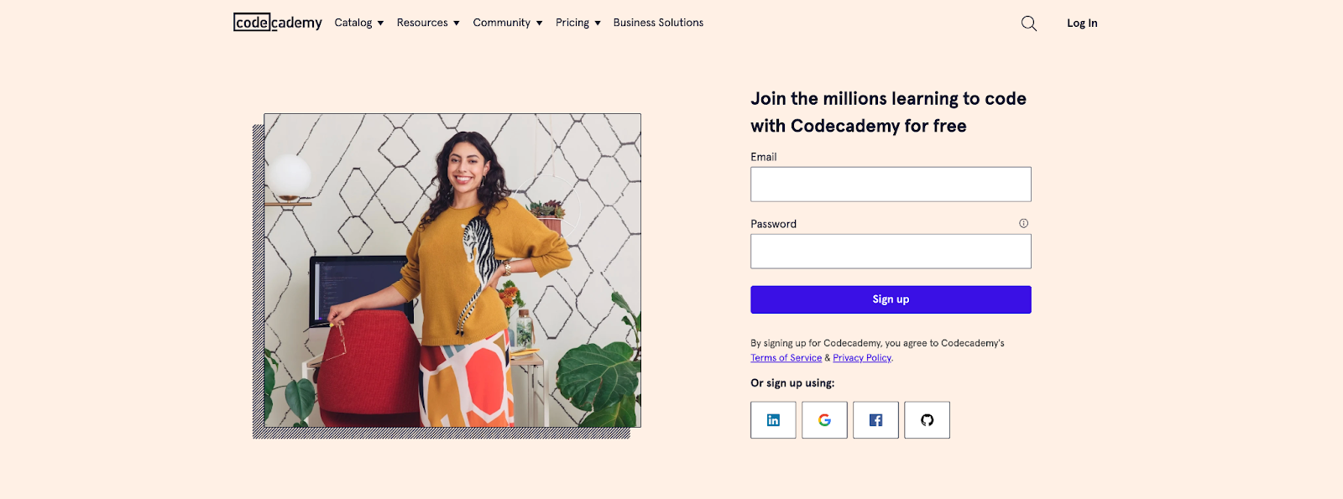Expand the Resources dropdown menu
Viewport: 1343px width, 499px height.
[x=428, y=23]
